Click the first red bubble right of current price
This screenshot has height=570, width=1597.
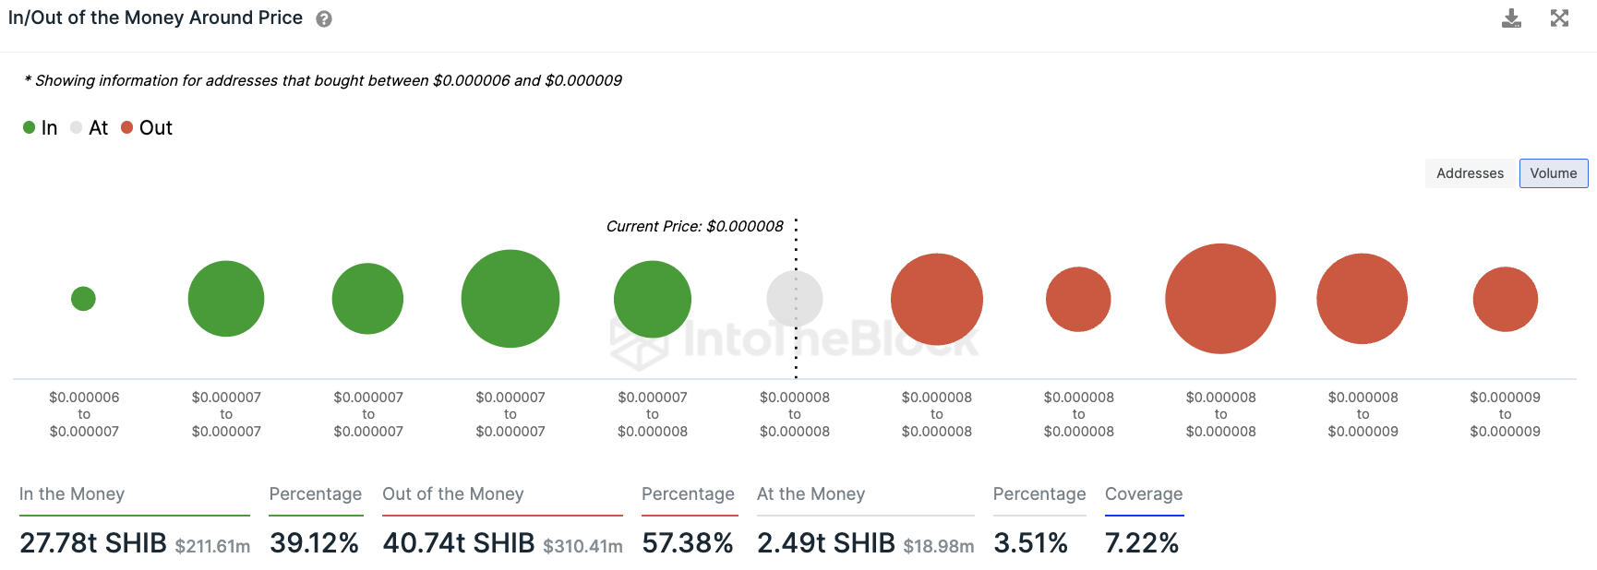tap(937, 299)
